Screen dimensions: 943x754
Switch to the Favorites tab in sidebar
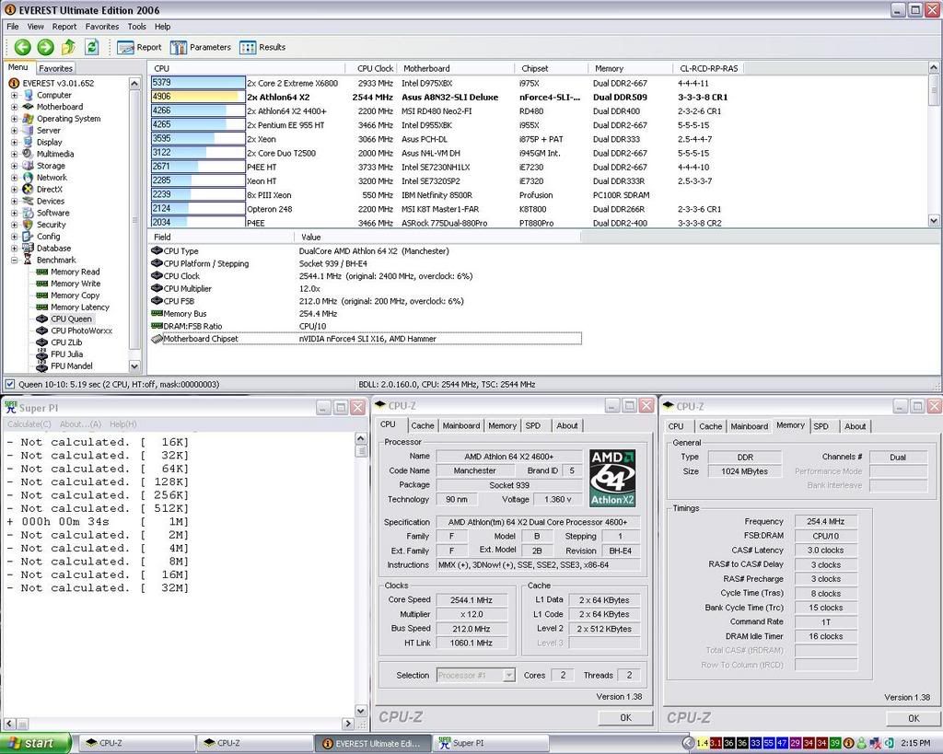(x=55, y=68)
